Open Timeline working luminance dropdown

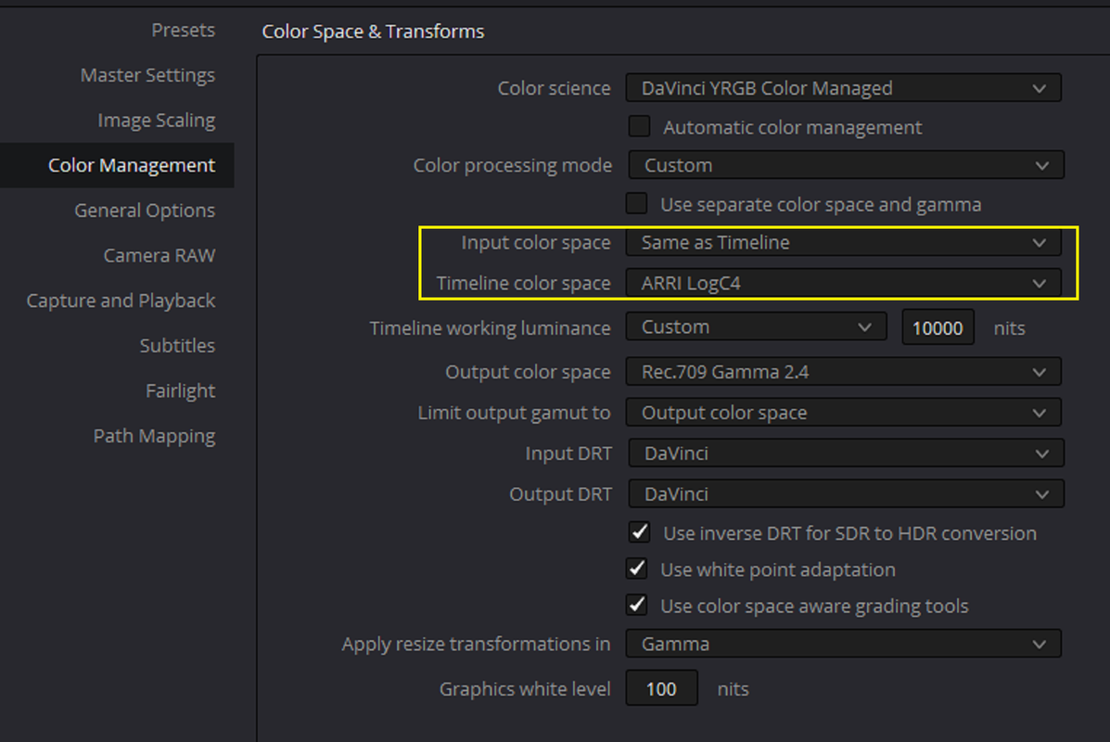pos(756,327)
